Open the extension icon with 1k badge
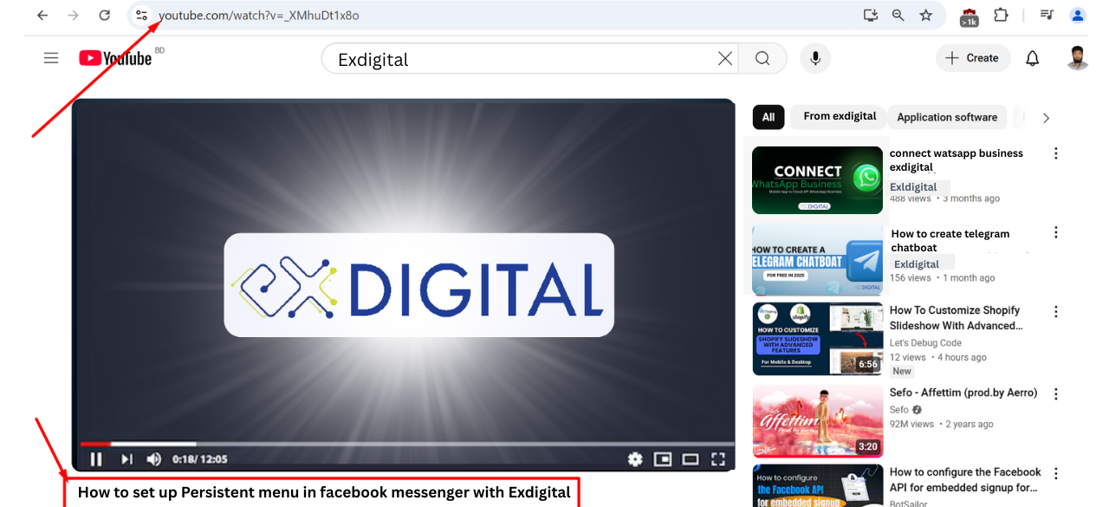This screenshot has height=507, width=1109. point(970,16)
